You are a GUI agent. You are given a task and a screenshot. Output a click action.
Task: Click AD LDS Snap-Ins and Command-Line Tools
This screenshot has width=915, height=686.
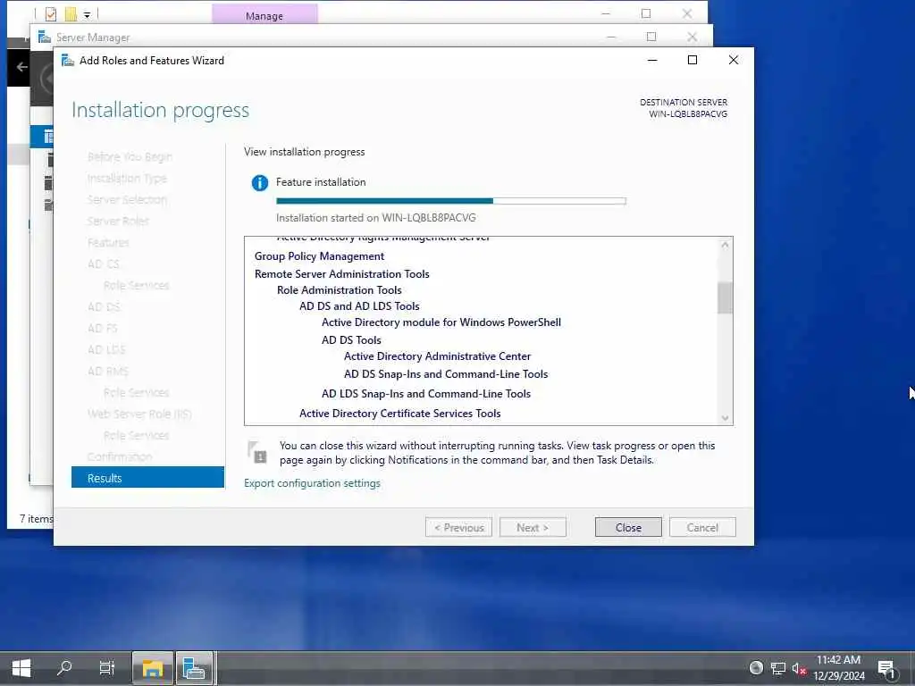pyautogui.click(x=426, y=394)
